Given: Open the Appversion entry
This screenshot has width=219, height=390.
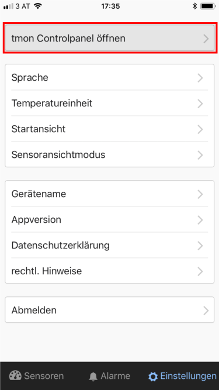Looking at the screenshot, I should point(110,220).
